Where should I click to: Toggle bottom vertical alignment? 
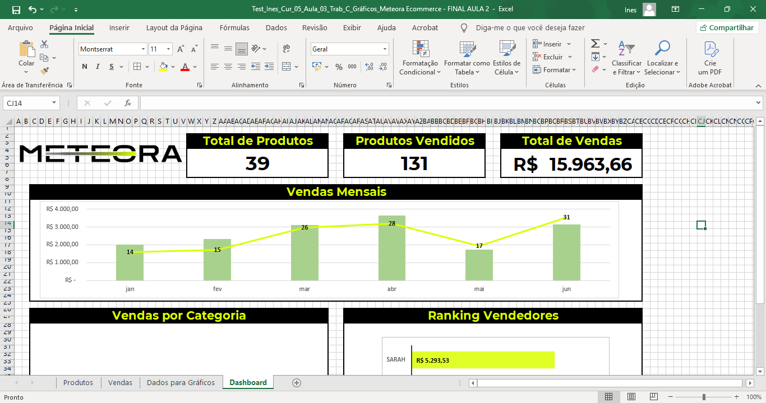[242, 49]
